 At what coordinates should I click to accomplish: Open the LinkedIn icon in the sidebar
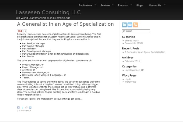point(124,25)
